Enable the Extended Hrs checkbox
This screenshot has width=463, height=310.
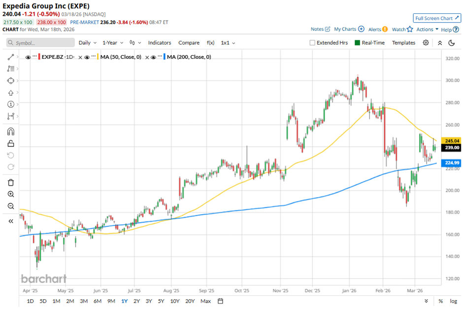(312, 43)
